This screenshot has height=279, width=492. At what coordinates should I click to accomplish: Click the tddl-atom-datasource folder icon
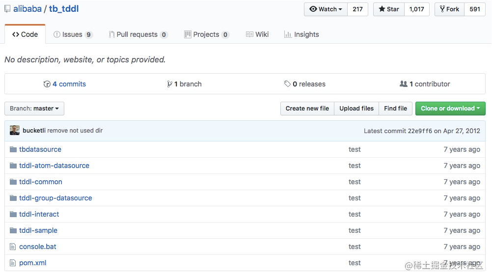coord(13,166)
